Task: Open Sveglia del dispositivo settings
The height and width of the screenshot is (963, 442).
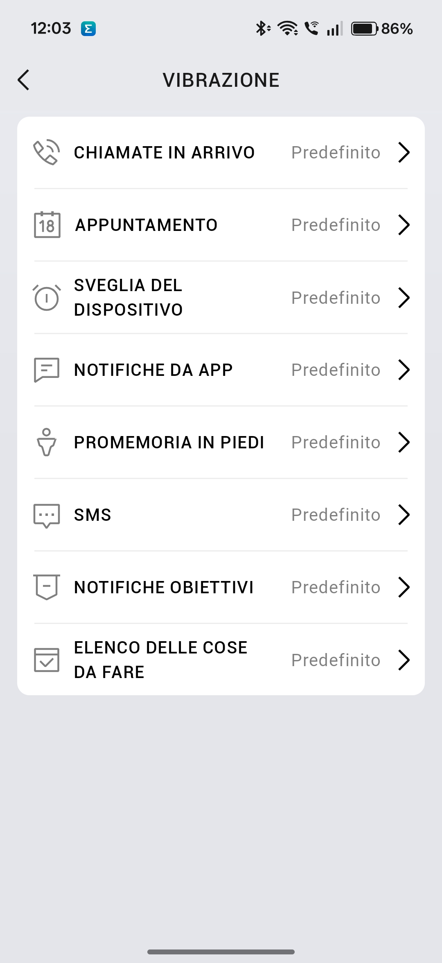Action: pyautogui.click(x=128, y=298)
